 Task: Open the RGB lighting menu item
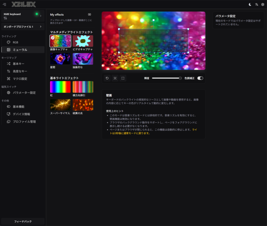(x=23, y=42)
